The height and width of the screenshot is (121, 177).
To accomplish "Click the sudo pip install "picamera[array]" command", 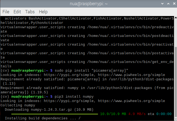I will pyautogui.click(x=90, y=70).
